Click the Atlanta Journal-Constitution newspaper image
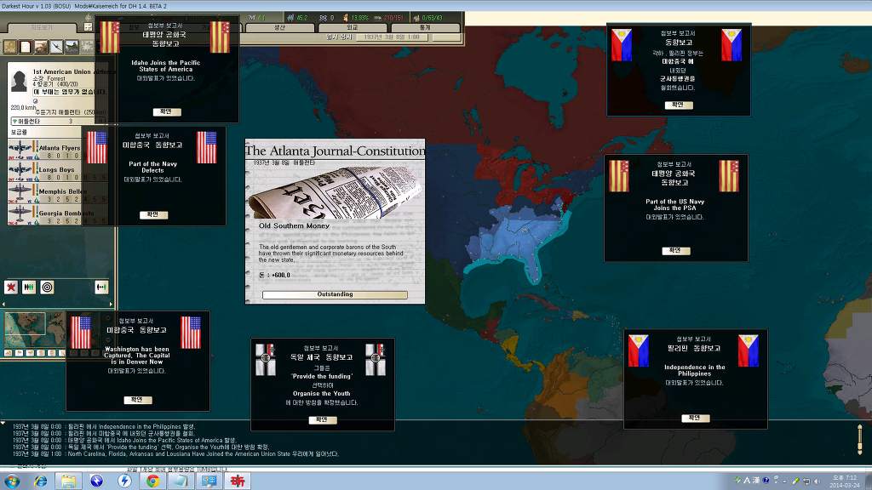The height and width of the screenshot is (490, 872). (334, 191)
